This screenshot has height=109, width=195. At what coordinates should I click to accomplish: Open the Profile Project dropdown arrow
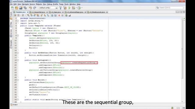tap(82, 8)
